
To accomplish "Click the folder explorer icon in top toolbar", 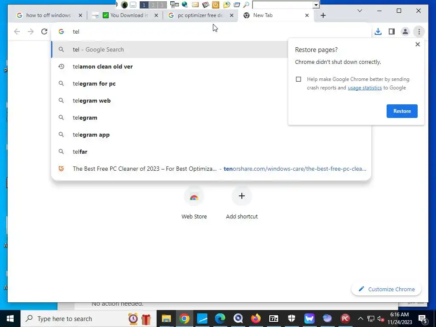I will pyautogui.click(x=227, y=4).
